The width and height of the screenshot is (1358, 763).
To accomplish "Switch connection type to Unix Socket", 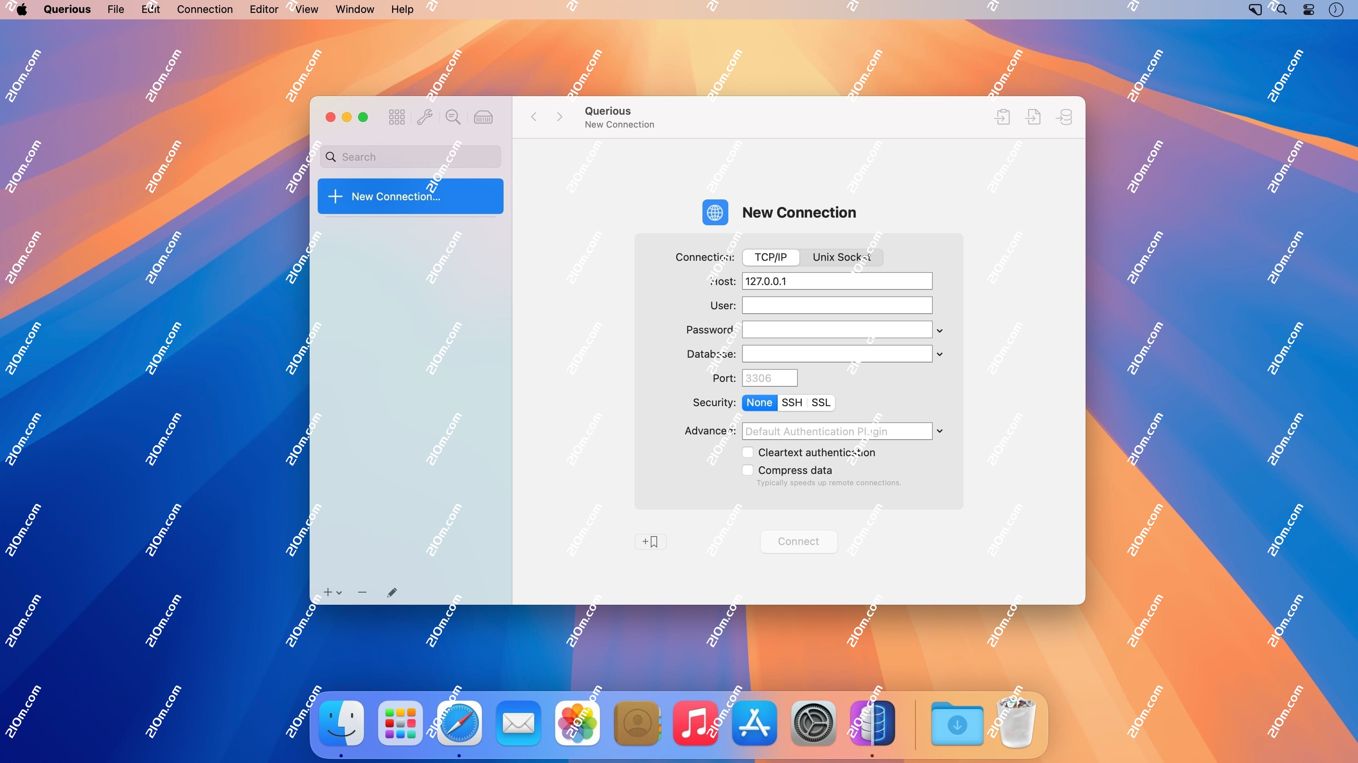I will (841, 257).
